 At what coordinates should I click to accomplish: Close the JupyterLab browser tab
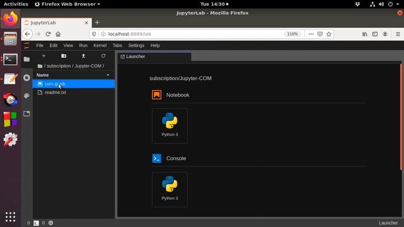pyautogui.click(x=86, y=23)
